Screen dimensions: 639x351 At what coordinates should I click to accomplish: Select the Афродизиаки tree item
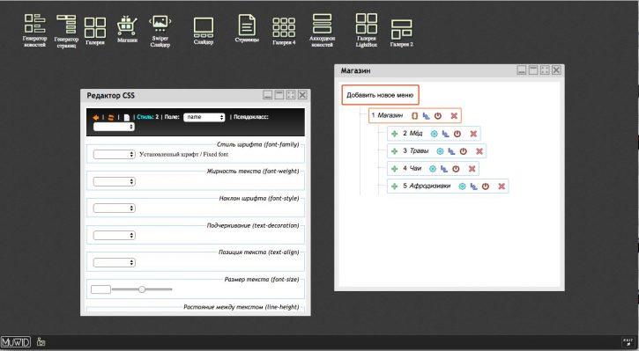click(x=430, y=186)
